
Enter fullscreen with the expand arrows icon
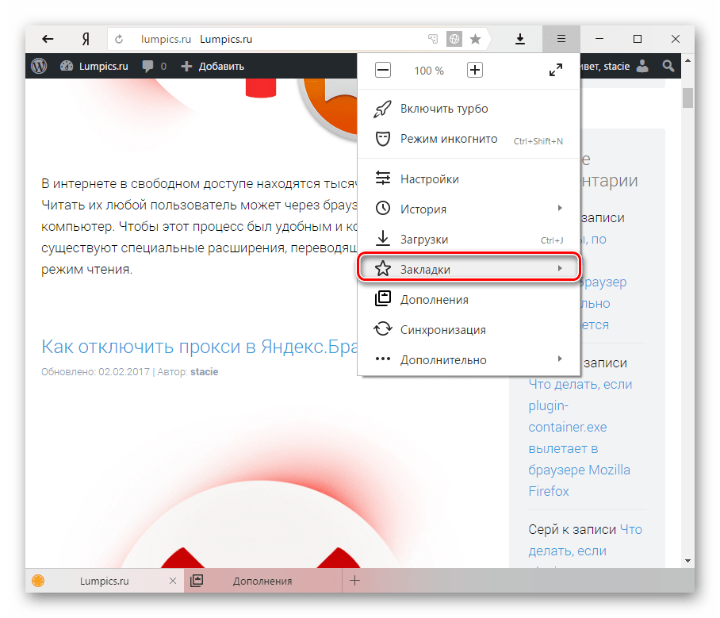pyautogui.click(x=556, y=71)
